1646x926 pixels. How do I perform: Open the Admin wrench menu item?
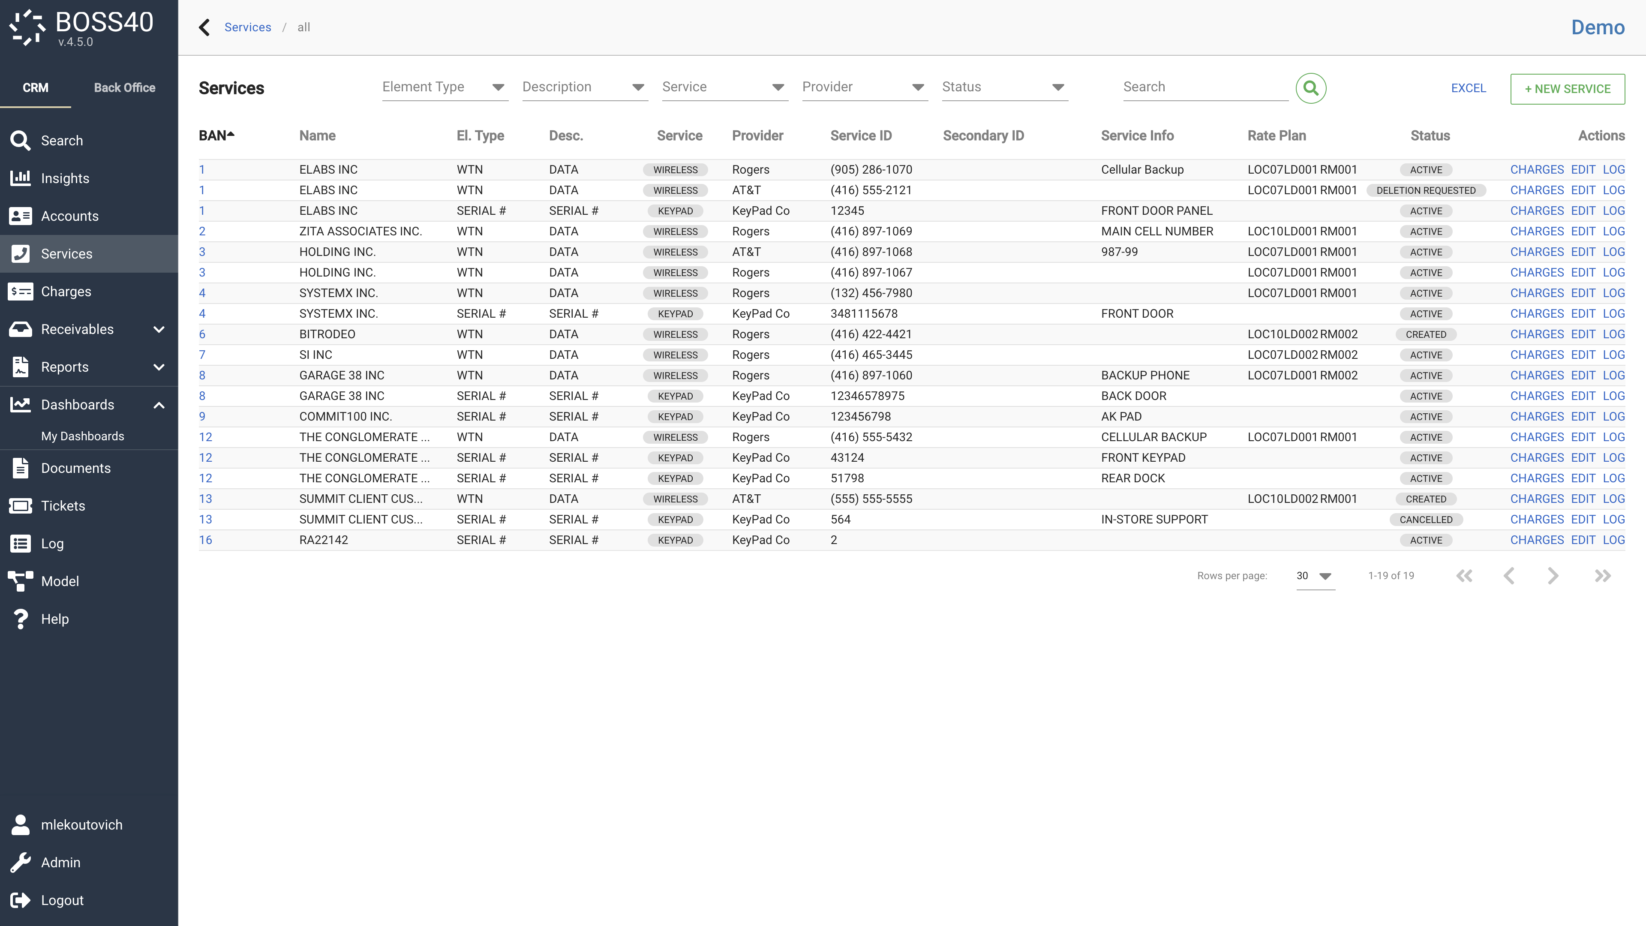(60, 862)
